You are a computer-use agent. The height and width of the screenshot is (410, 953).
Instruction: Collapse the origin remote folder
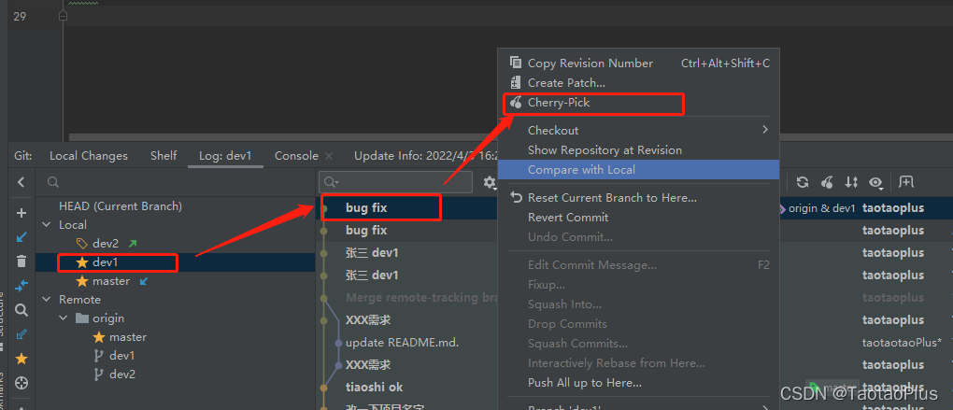click(64, 318)
